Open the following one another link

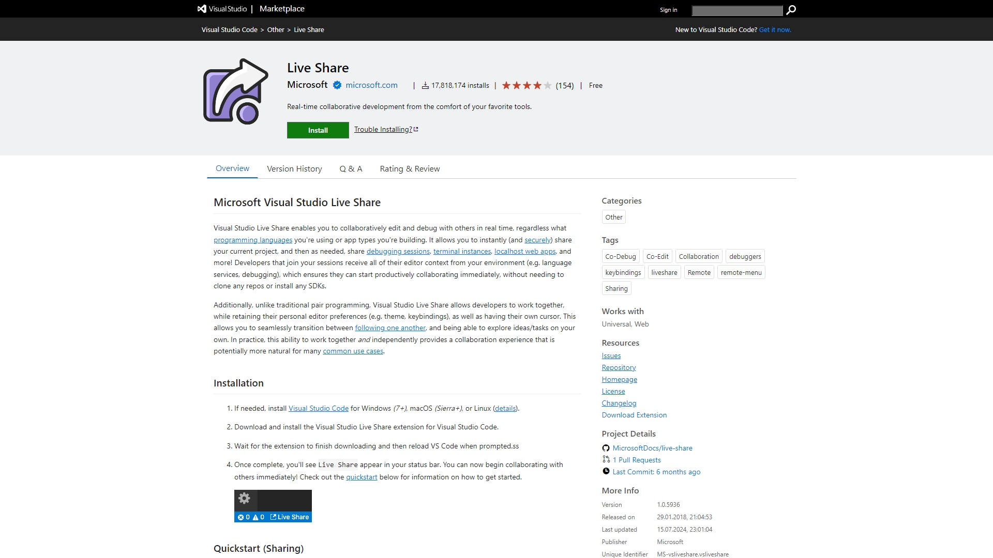coord(390,328)
